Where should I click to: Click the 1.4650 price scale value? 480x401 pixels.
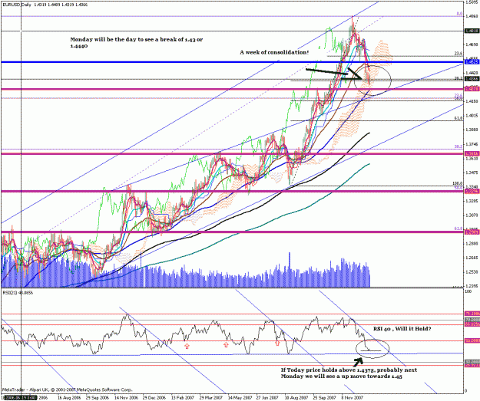472,44
